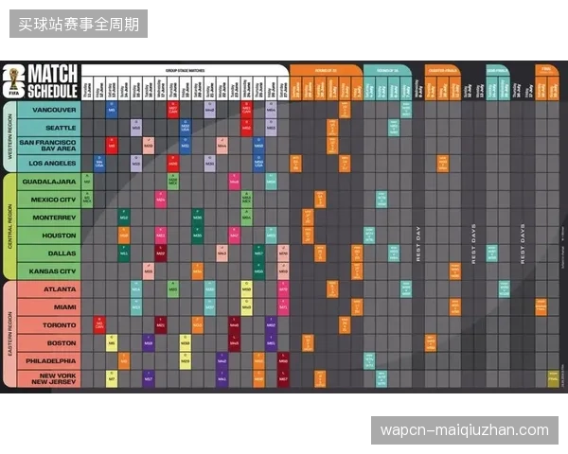Select the SEATTLE city row label
Image resolution: width=568 pixels, height=454 pixels.
point(49,128)
